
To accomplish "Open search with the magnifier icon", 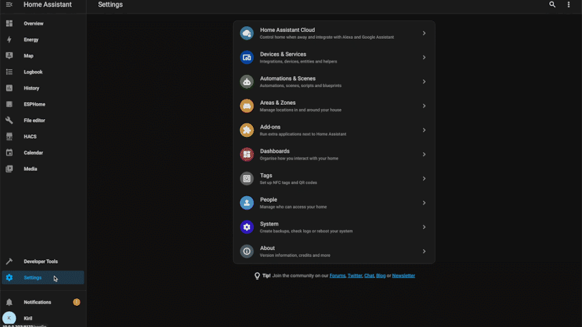I will pyautogui.click(x=552, y=5).
